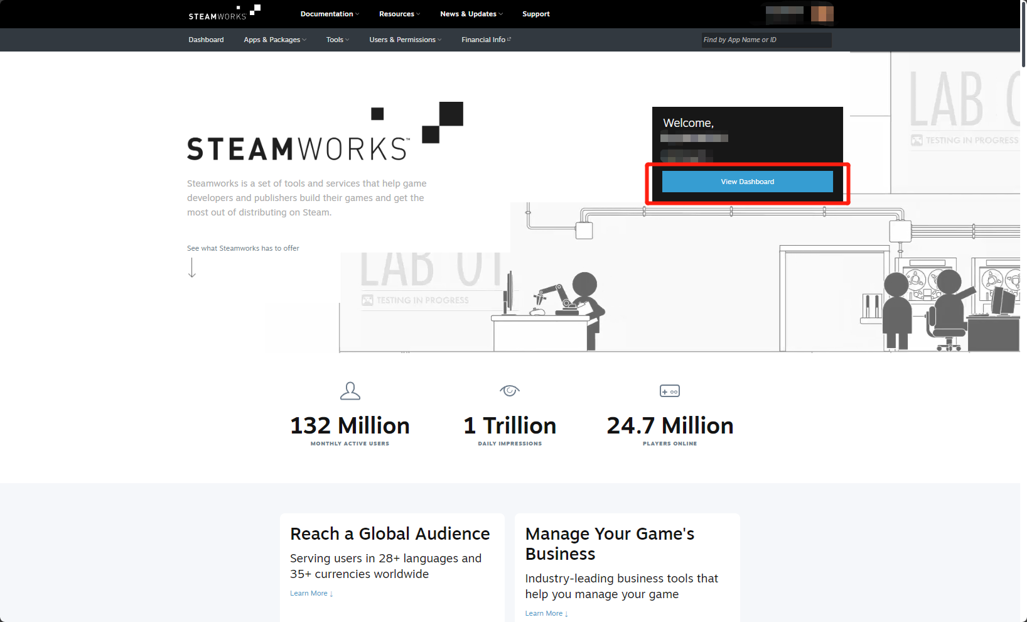This screenshot has width=1027, height=622.
Task: Open Dashboard from the secondary nav bar
Action: point(206,40)
